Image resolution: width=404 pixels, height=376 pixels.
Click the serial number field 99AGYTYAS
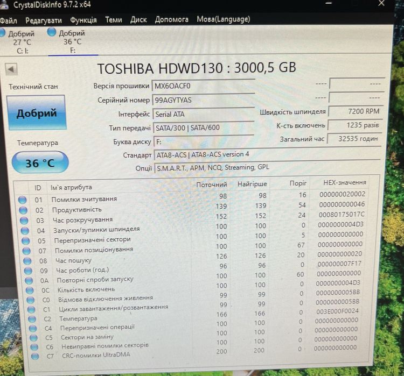click(203, 100)
